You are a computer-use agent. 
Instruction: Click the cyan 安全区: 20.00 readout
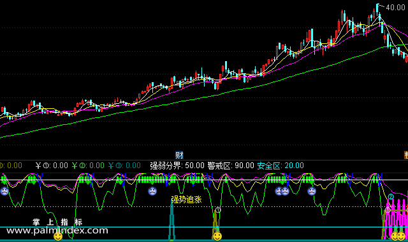280,166
